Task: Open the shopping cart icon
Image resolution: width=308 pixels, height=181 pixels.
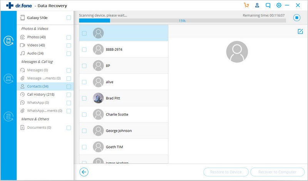Action: 246,5
